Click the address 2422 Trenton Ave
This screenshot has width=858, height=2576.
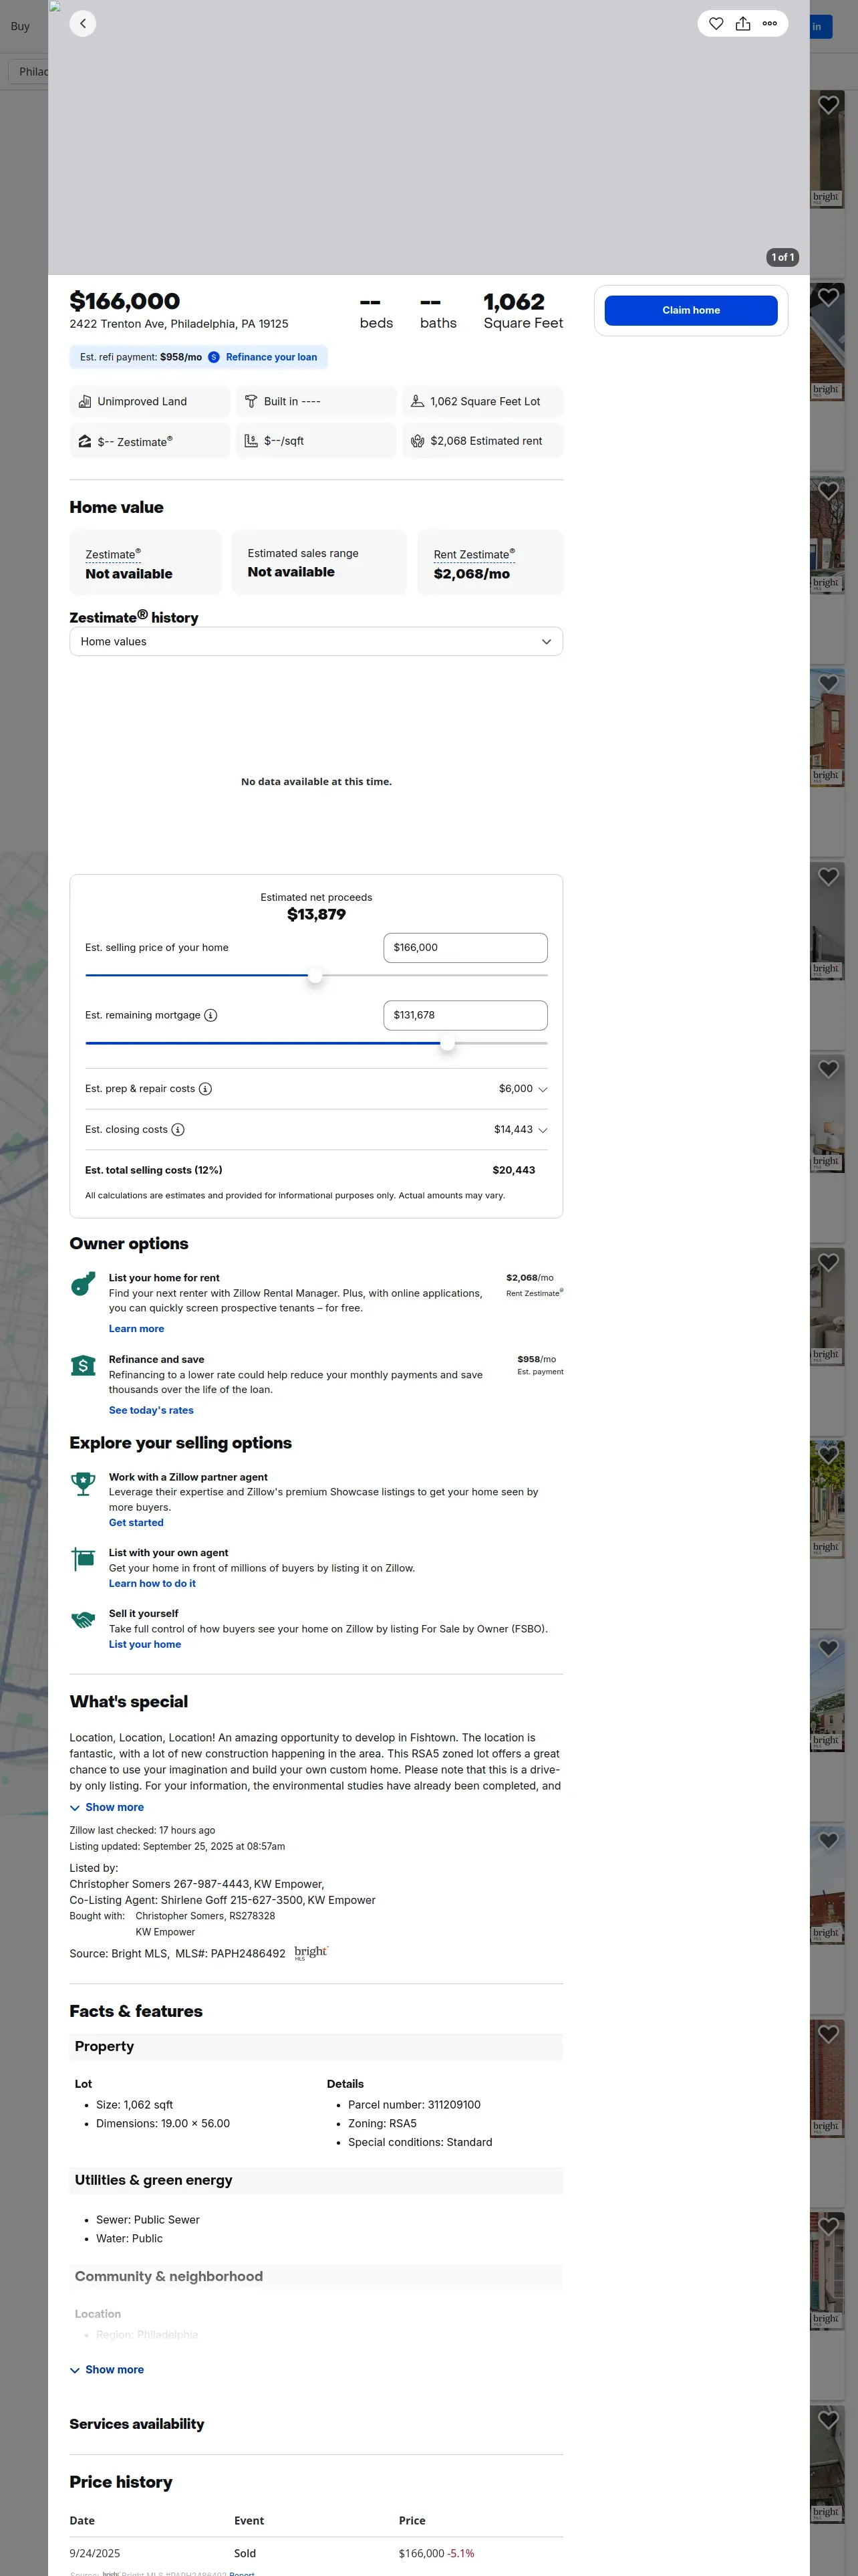179,324
